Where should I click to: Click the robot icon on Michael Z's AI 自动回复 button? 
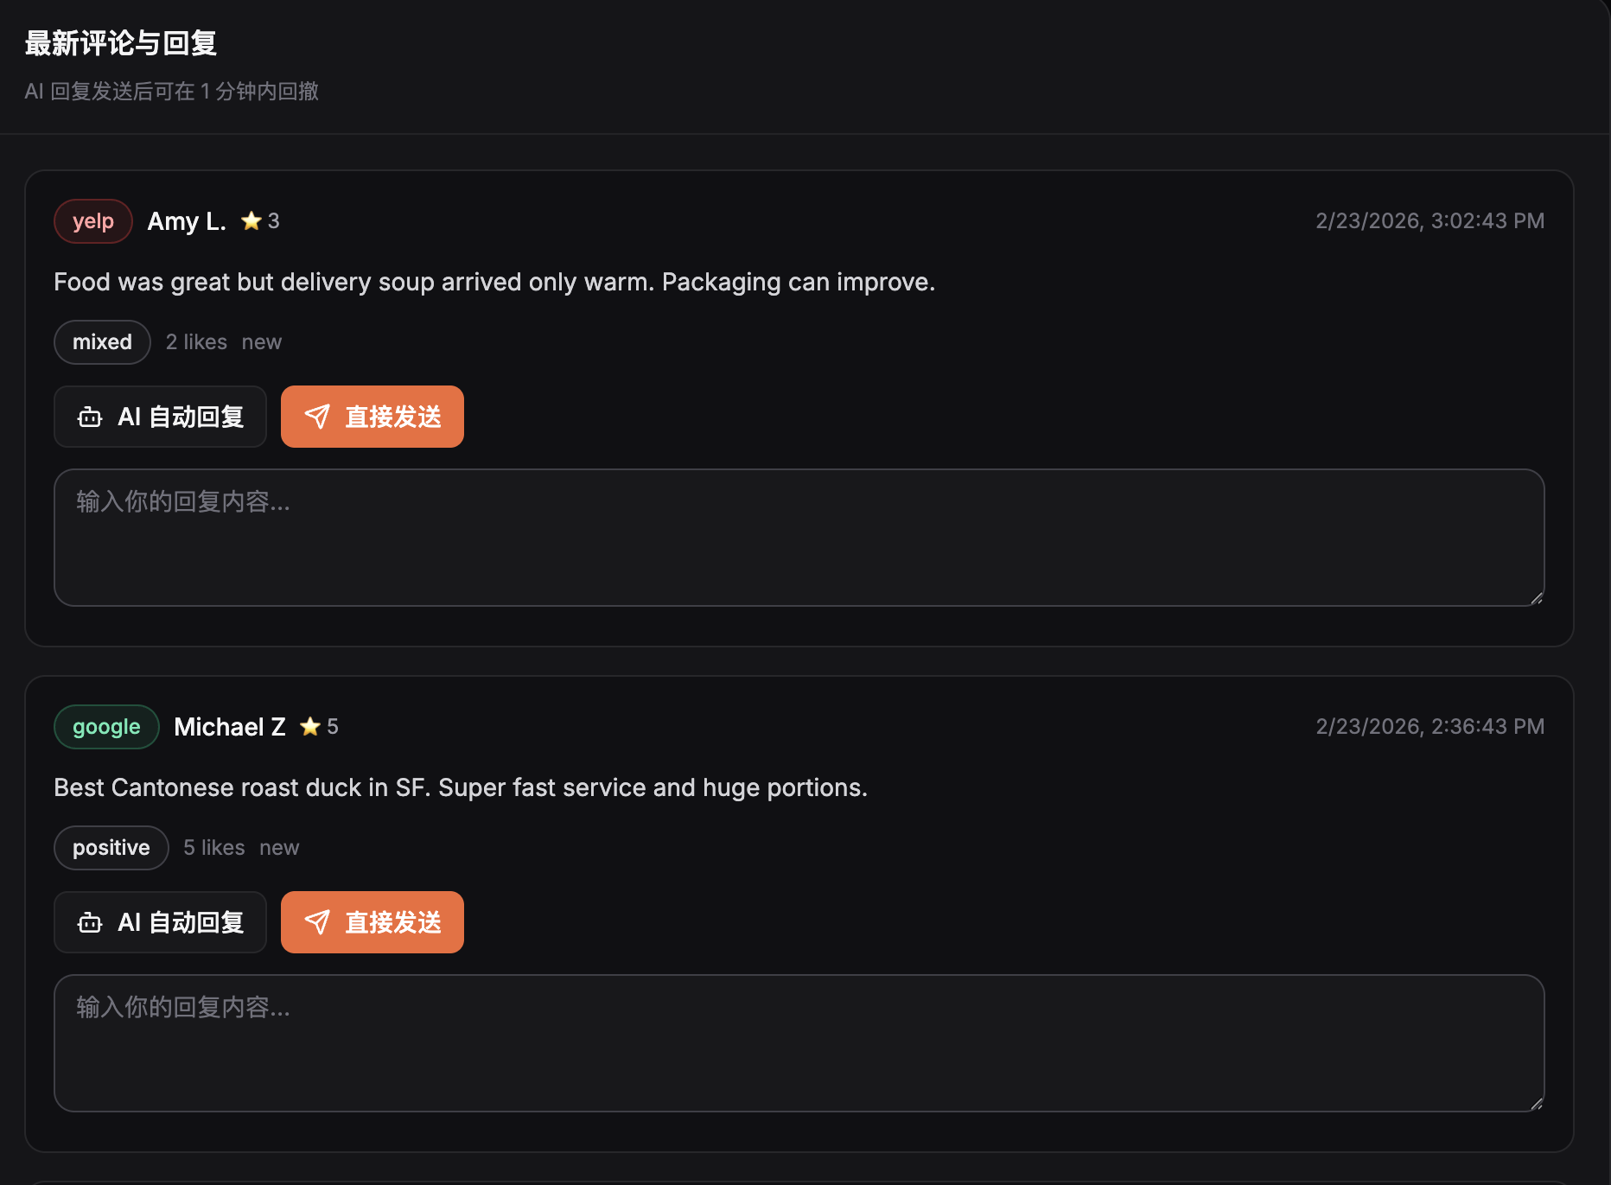(89, 922)
